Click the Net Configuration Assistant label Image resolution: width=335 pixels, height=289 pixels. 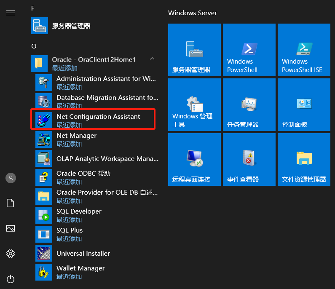click(x=98, y=117)
